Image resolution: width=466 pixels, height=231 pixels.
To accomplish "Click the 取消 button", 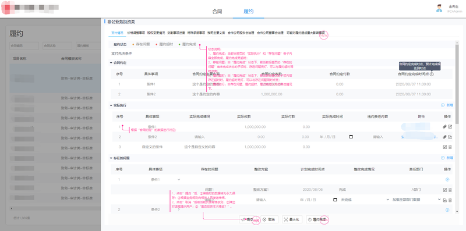I will (269, 220).
